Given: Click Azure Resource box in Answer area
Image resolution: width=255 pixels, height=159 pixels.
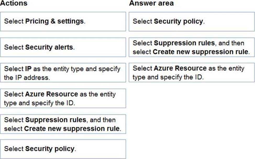Looking at the screenshot, I should (191, 72).
